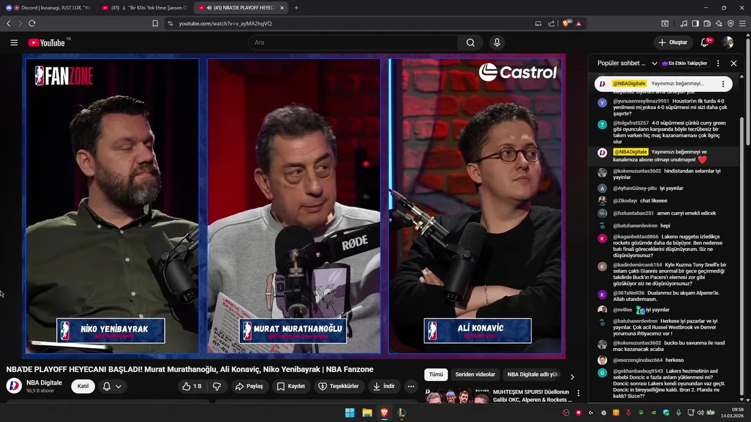Click the Oluştur create button
The height and width of the screenshot is (422, 751).
tap(672, 42)
